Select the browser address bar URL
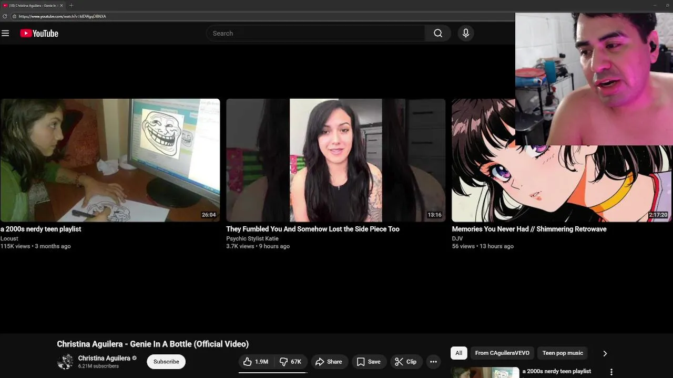This screenshot has height=378, width=673. click(x=62, y=16)
